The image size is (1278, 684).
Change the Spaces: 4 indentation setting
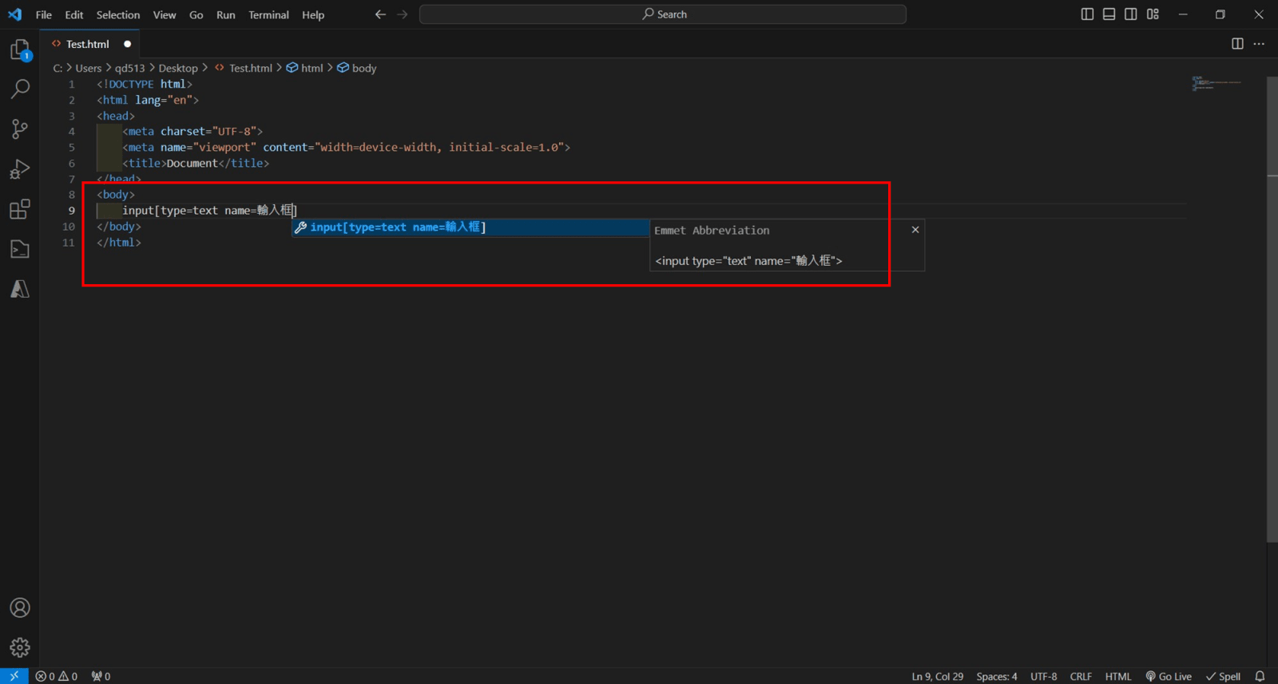997,676
